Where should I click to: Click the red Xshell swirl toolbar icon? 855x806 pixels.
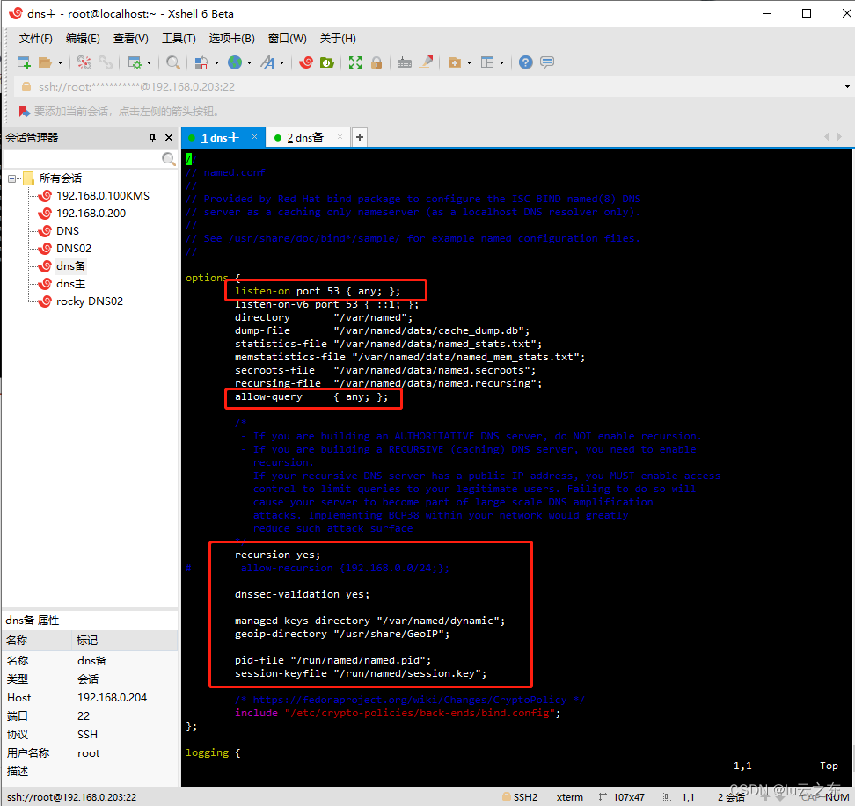pos(306,62)
